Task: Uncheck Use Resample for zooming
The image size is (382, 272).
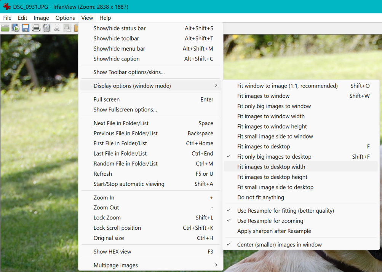Action: 270,221
